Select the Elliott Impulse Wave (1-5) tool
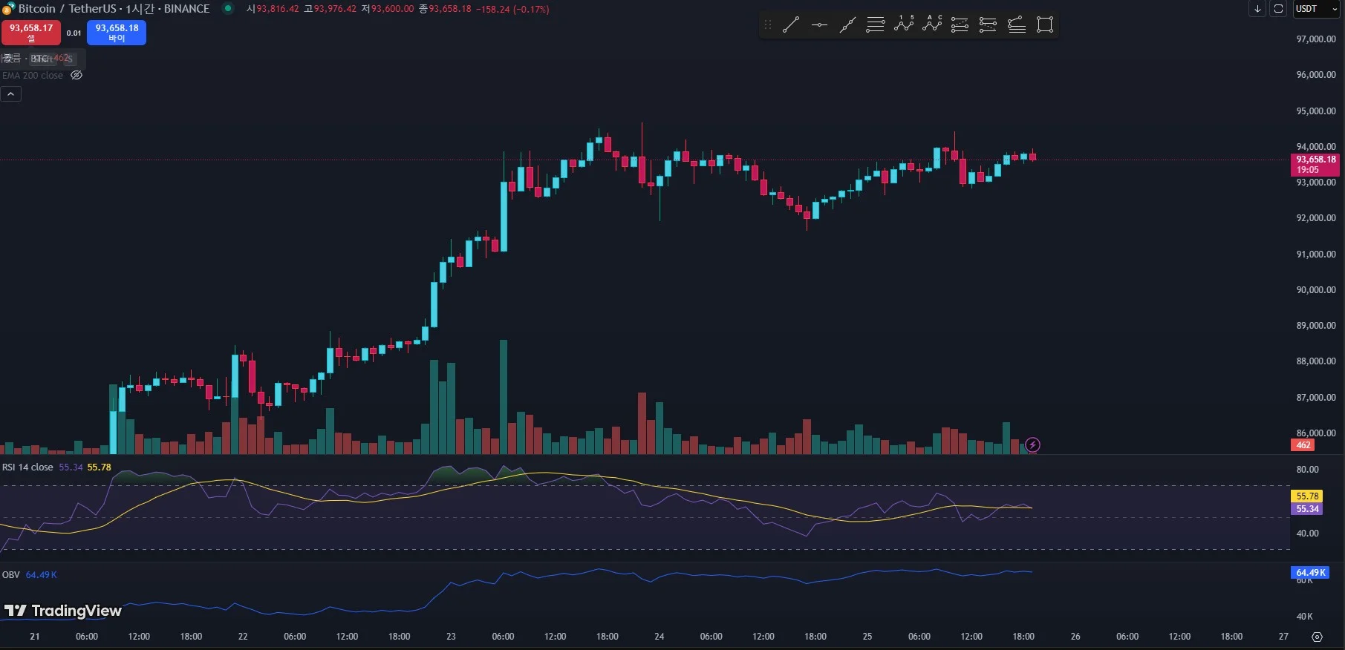 904,24
